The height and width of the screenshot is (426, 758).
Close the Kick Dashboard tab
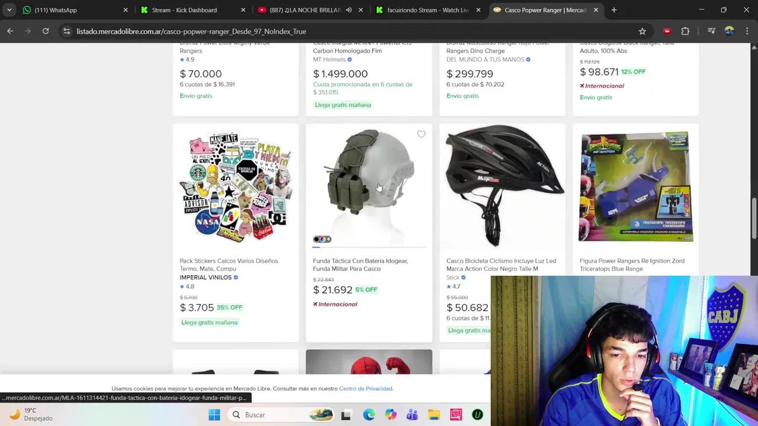click(243, 10)
